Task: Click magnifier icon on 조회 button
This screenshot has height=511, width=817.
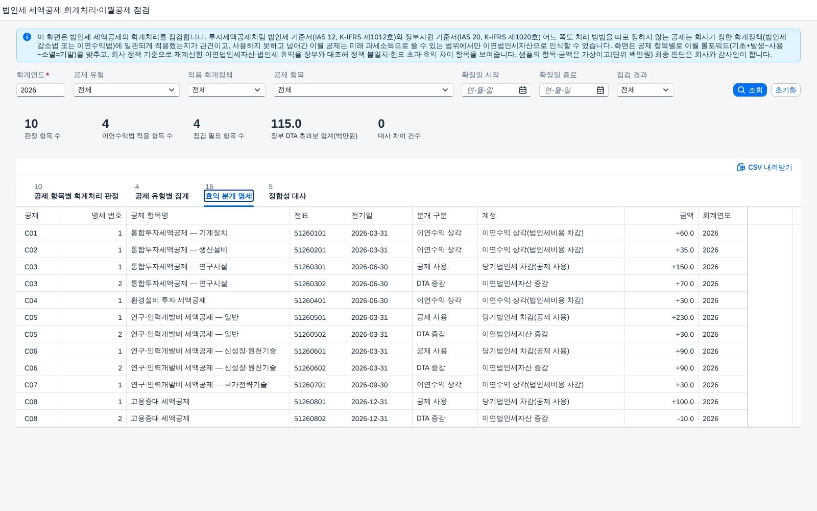Action: (741, 90)
